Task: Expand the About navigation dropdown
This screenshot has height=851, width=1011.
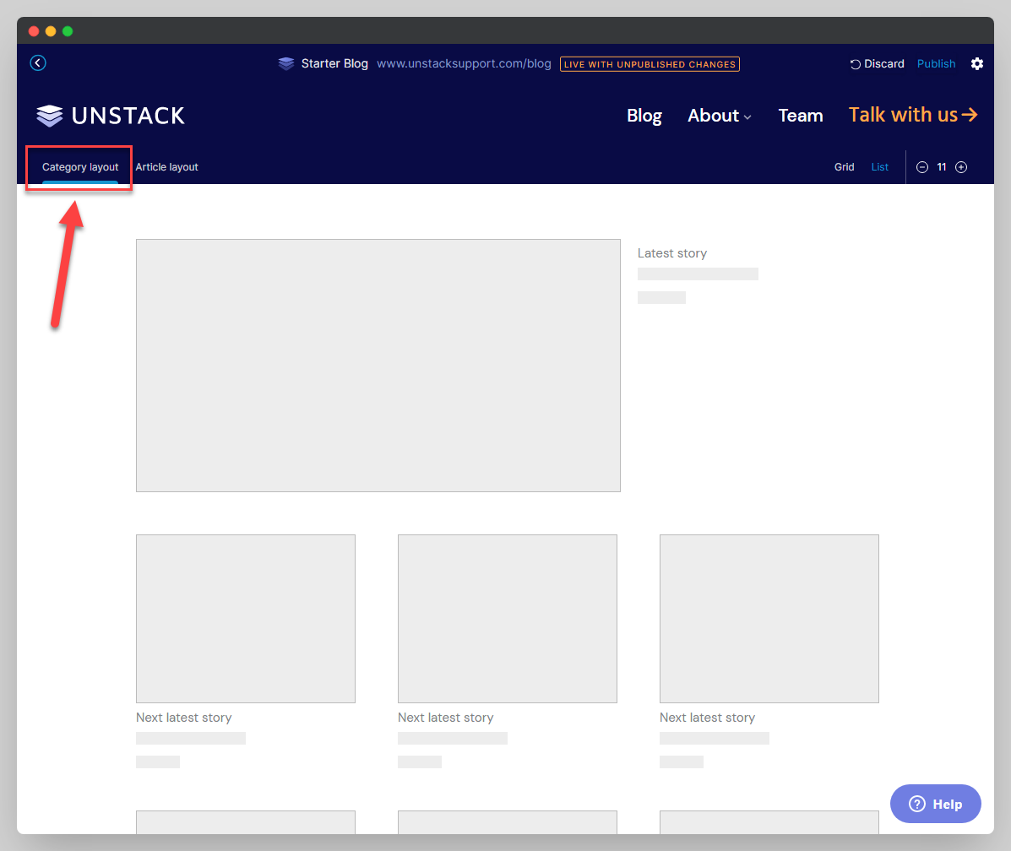Action: pyautogui.click(x=720, y=116)
